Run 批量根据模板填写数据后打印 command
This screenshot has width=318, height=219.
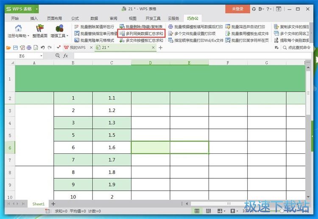(195, 27)
